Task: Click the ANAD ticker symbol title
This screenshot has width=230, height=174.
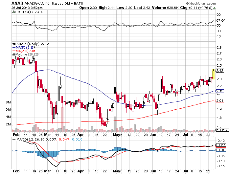Action: (17, 3)
